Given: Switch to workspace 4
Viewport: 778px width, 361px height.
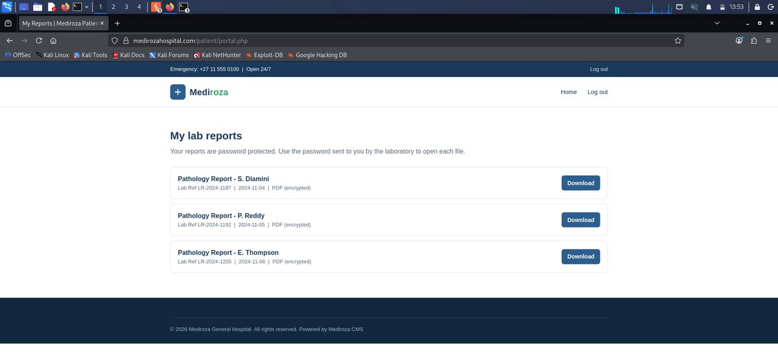Looking at the screenshot, I should click(x=139, y=6).
